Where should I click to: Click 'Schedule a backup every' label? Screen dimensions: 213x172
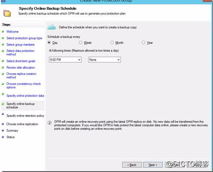(64, 37)
